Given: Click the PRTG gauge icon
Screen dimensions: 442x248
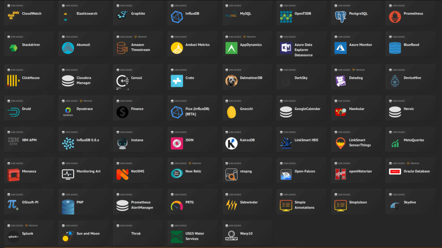Looking at the screenshot, I should click(177, 205).
